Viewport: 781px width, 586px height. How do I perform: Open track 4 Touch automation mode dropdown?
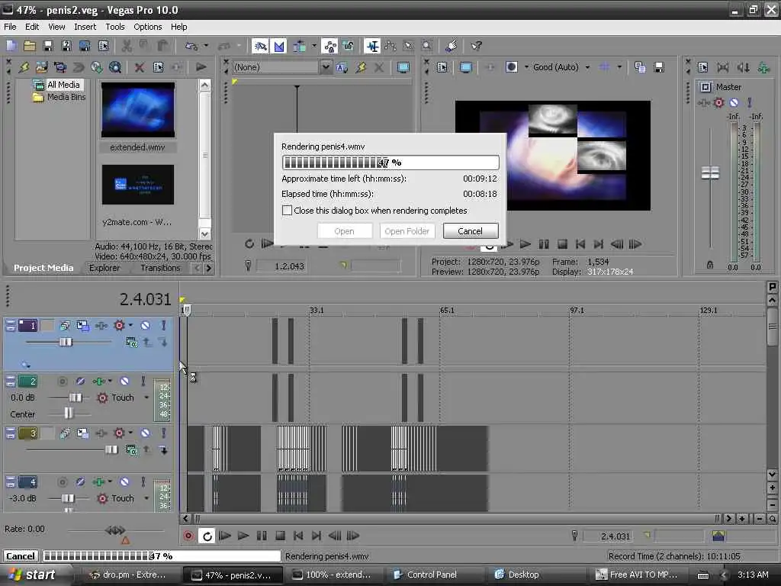(146, 498)
